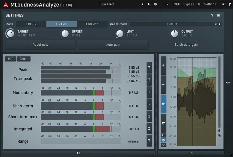Open the L+R channel mode menu
This screenshot has height=157, width=233.
click(166, 4)
